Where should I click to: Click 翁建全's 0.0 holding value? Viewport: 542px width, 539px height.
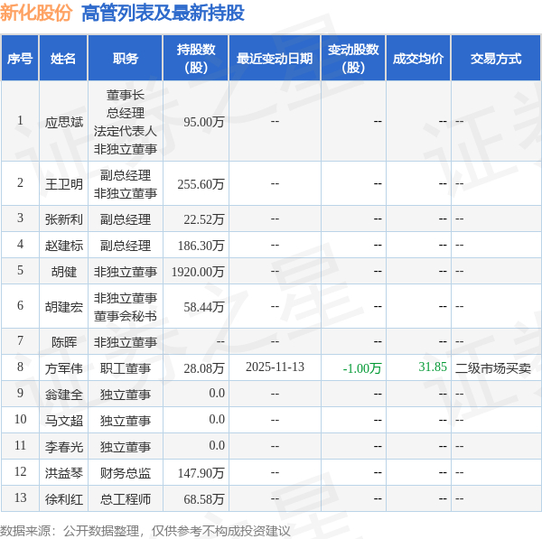(x=217, y=394)
